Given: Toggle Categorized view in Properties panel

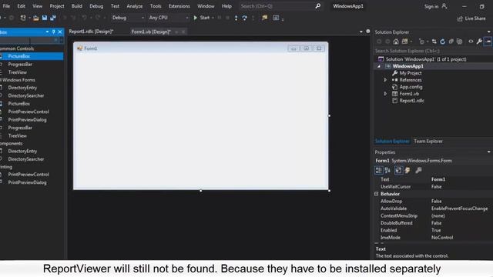Looking at the screenshot, I should 378,170.
